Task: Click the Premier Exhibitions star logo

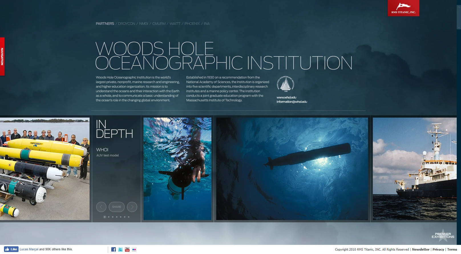Action: coord(443,235)
